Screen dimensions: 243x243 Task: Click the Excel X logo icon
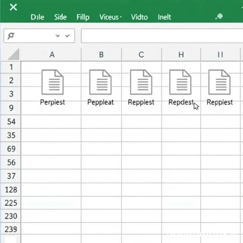13,7
